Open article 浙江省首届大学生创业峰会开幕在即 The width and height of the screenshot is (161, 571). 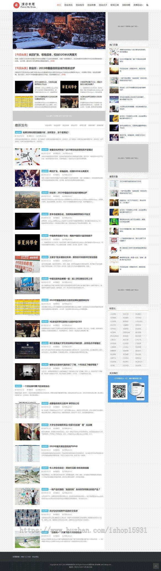[75, 343]
